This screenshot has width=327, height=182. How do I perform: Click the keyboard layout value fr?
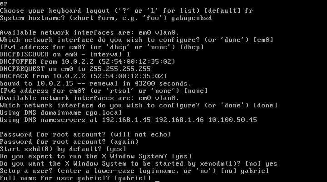(248, 10)
